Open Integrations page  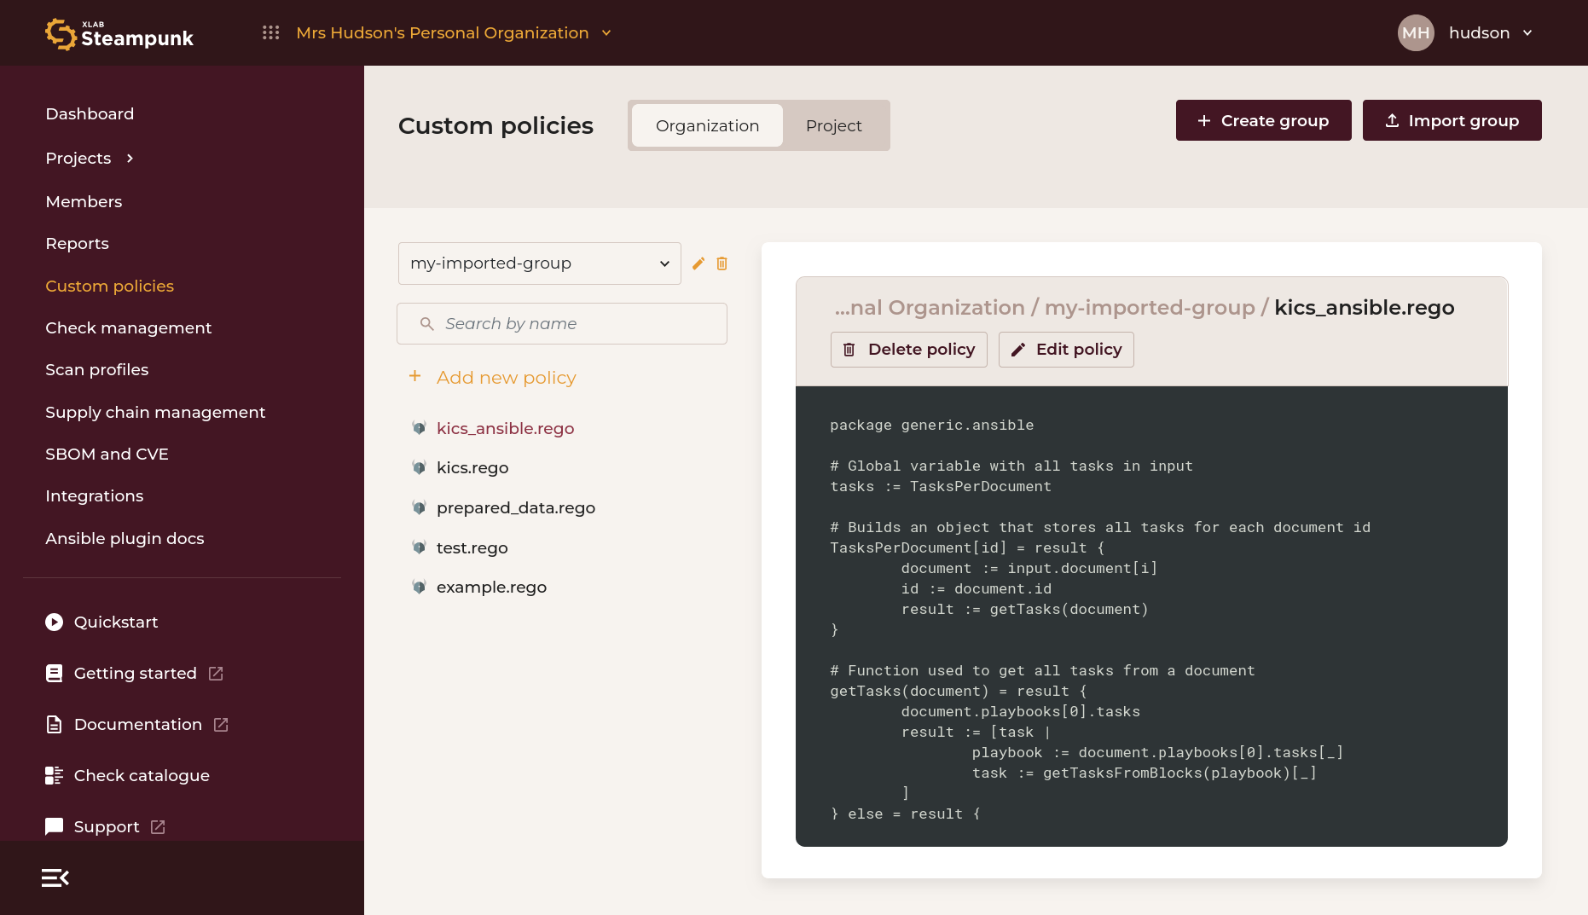(94, 496)
